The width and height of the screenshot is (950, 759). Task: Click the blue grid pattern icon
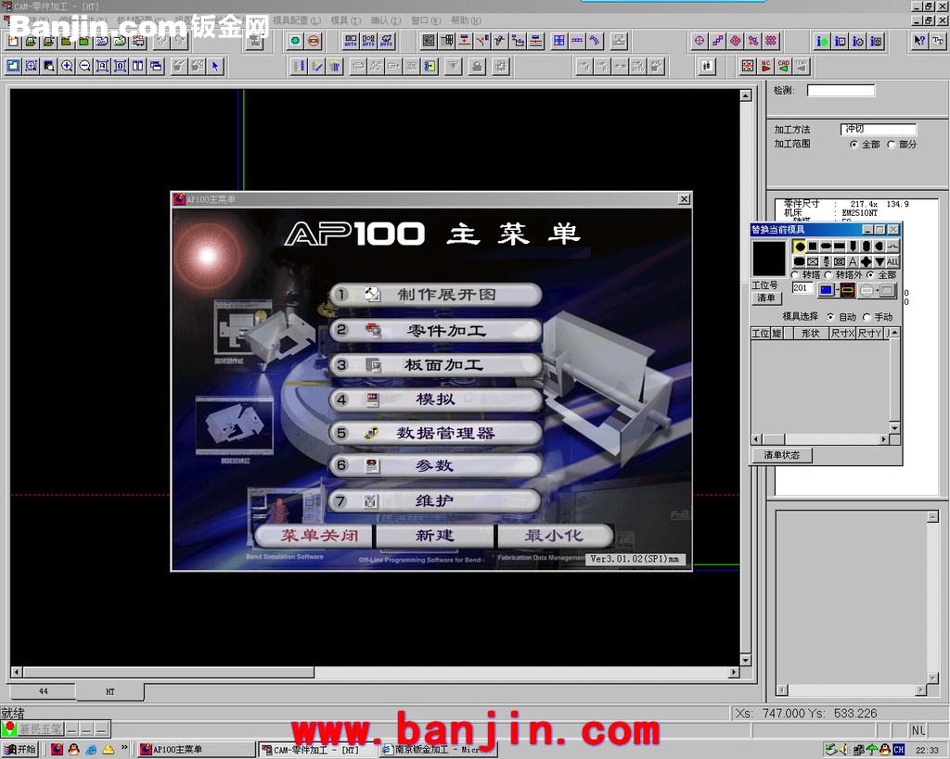click(x=558, y=41)
